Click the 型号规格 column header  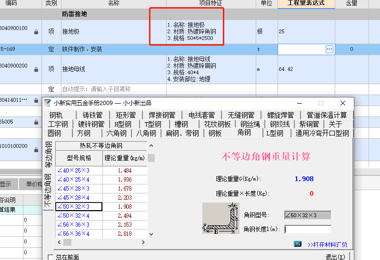[79, 158]
